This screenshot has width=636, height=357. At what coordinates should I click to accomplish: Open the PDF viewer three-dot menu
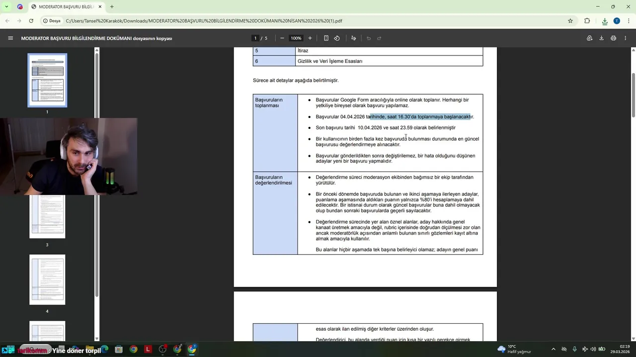pos(625,38)
